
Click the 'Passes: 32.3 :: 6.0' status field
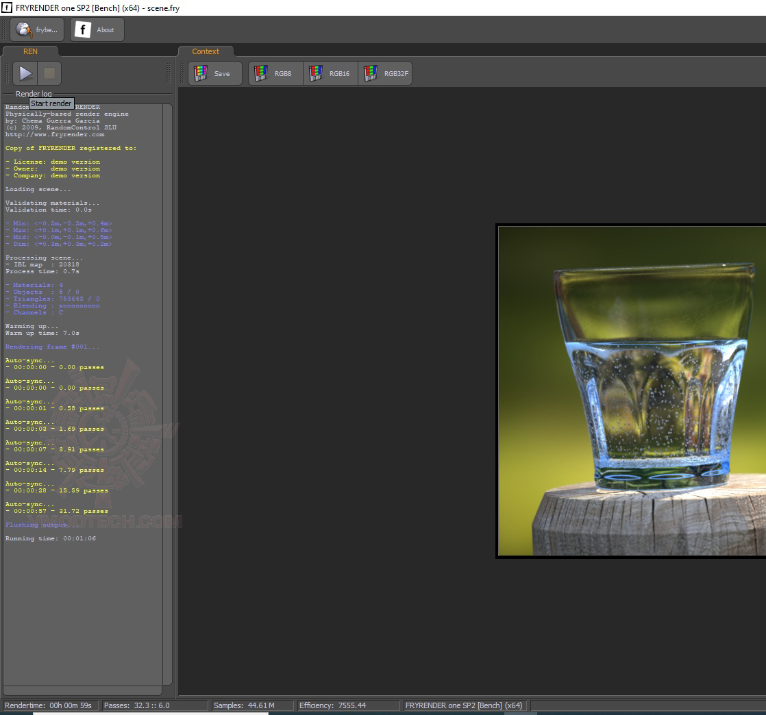(x=154, y=705)
